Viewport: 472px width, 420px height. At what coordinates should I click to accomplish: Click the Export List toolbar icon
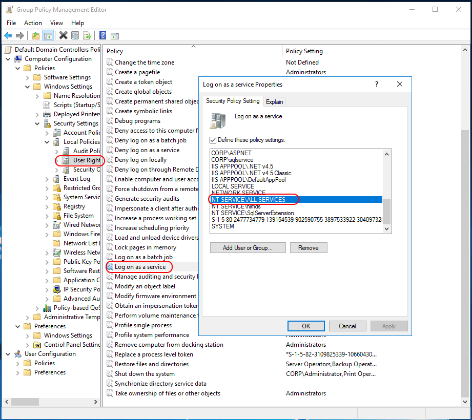click(x=87, y=35)
